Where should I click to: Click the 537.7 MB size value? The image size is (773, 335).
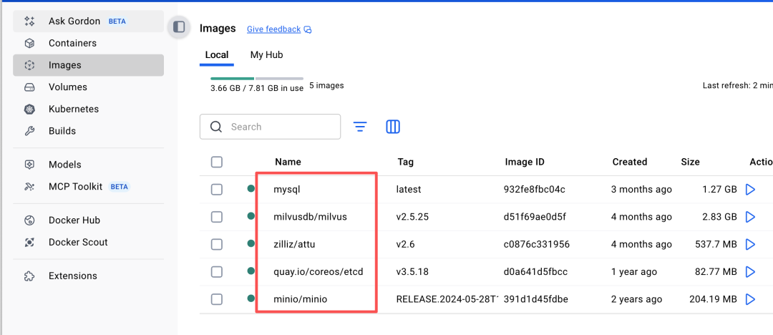715,244
